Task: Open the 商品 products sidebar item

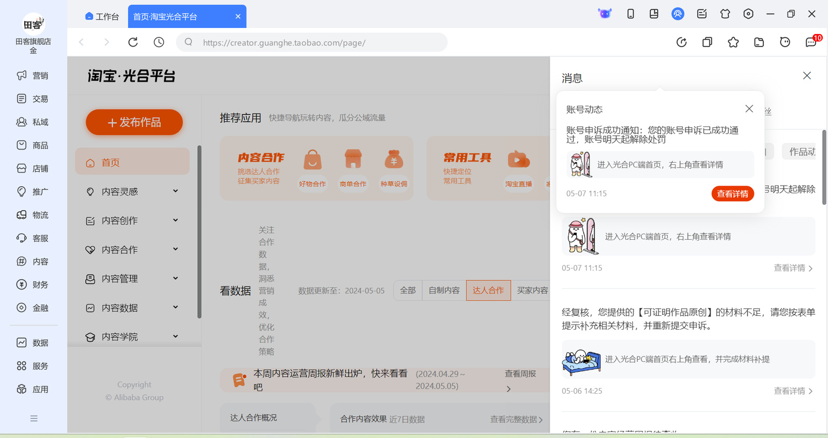Action: [33, 145]
